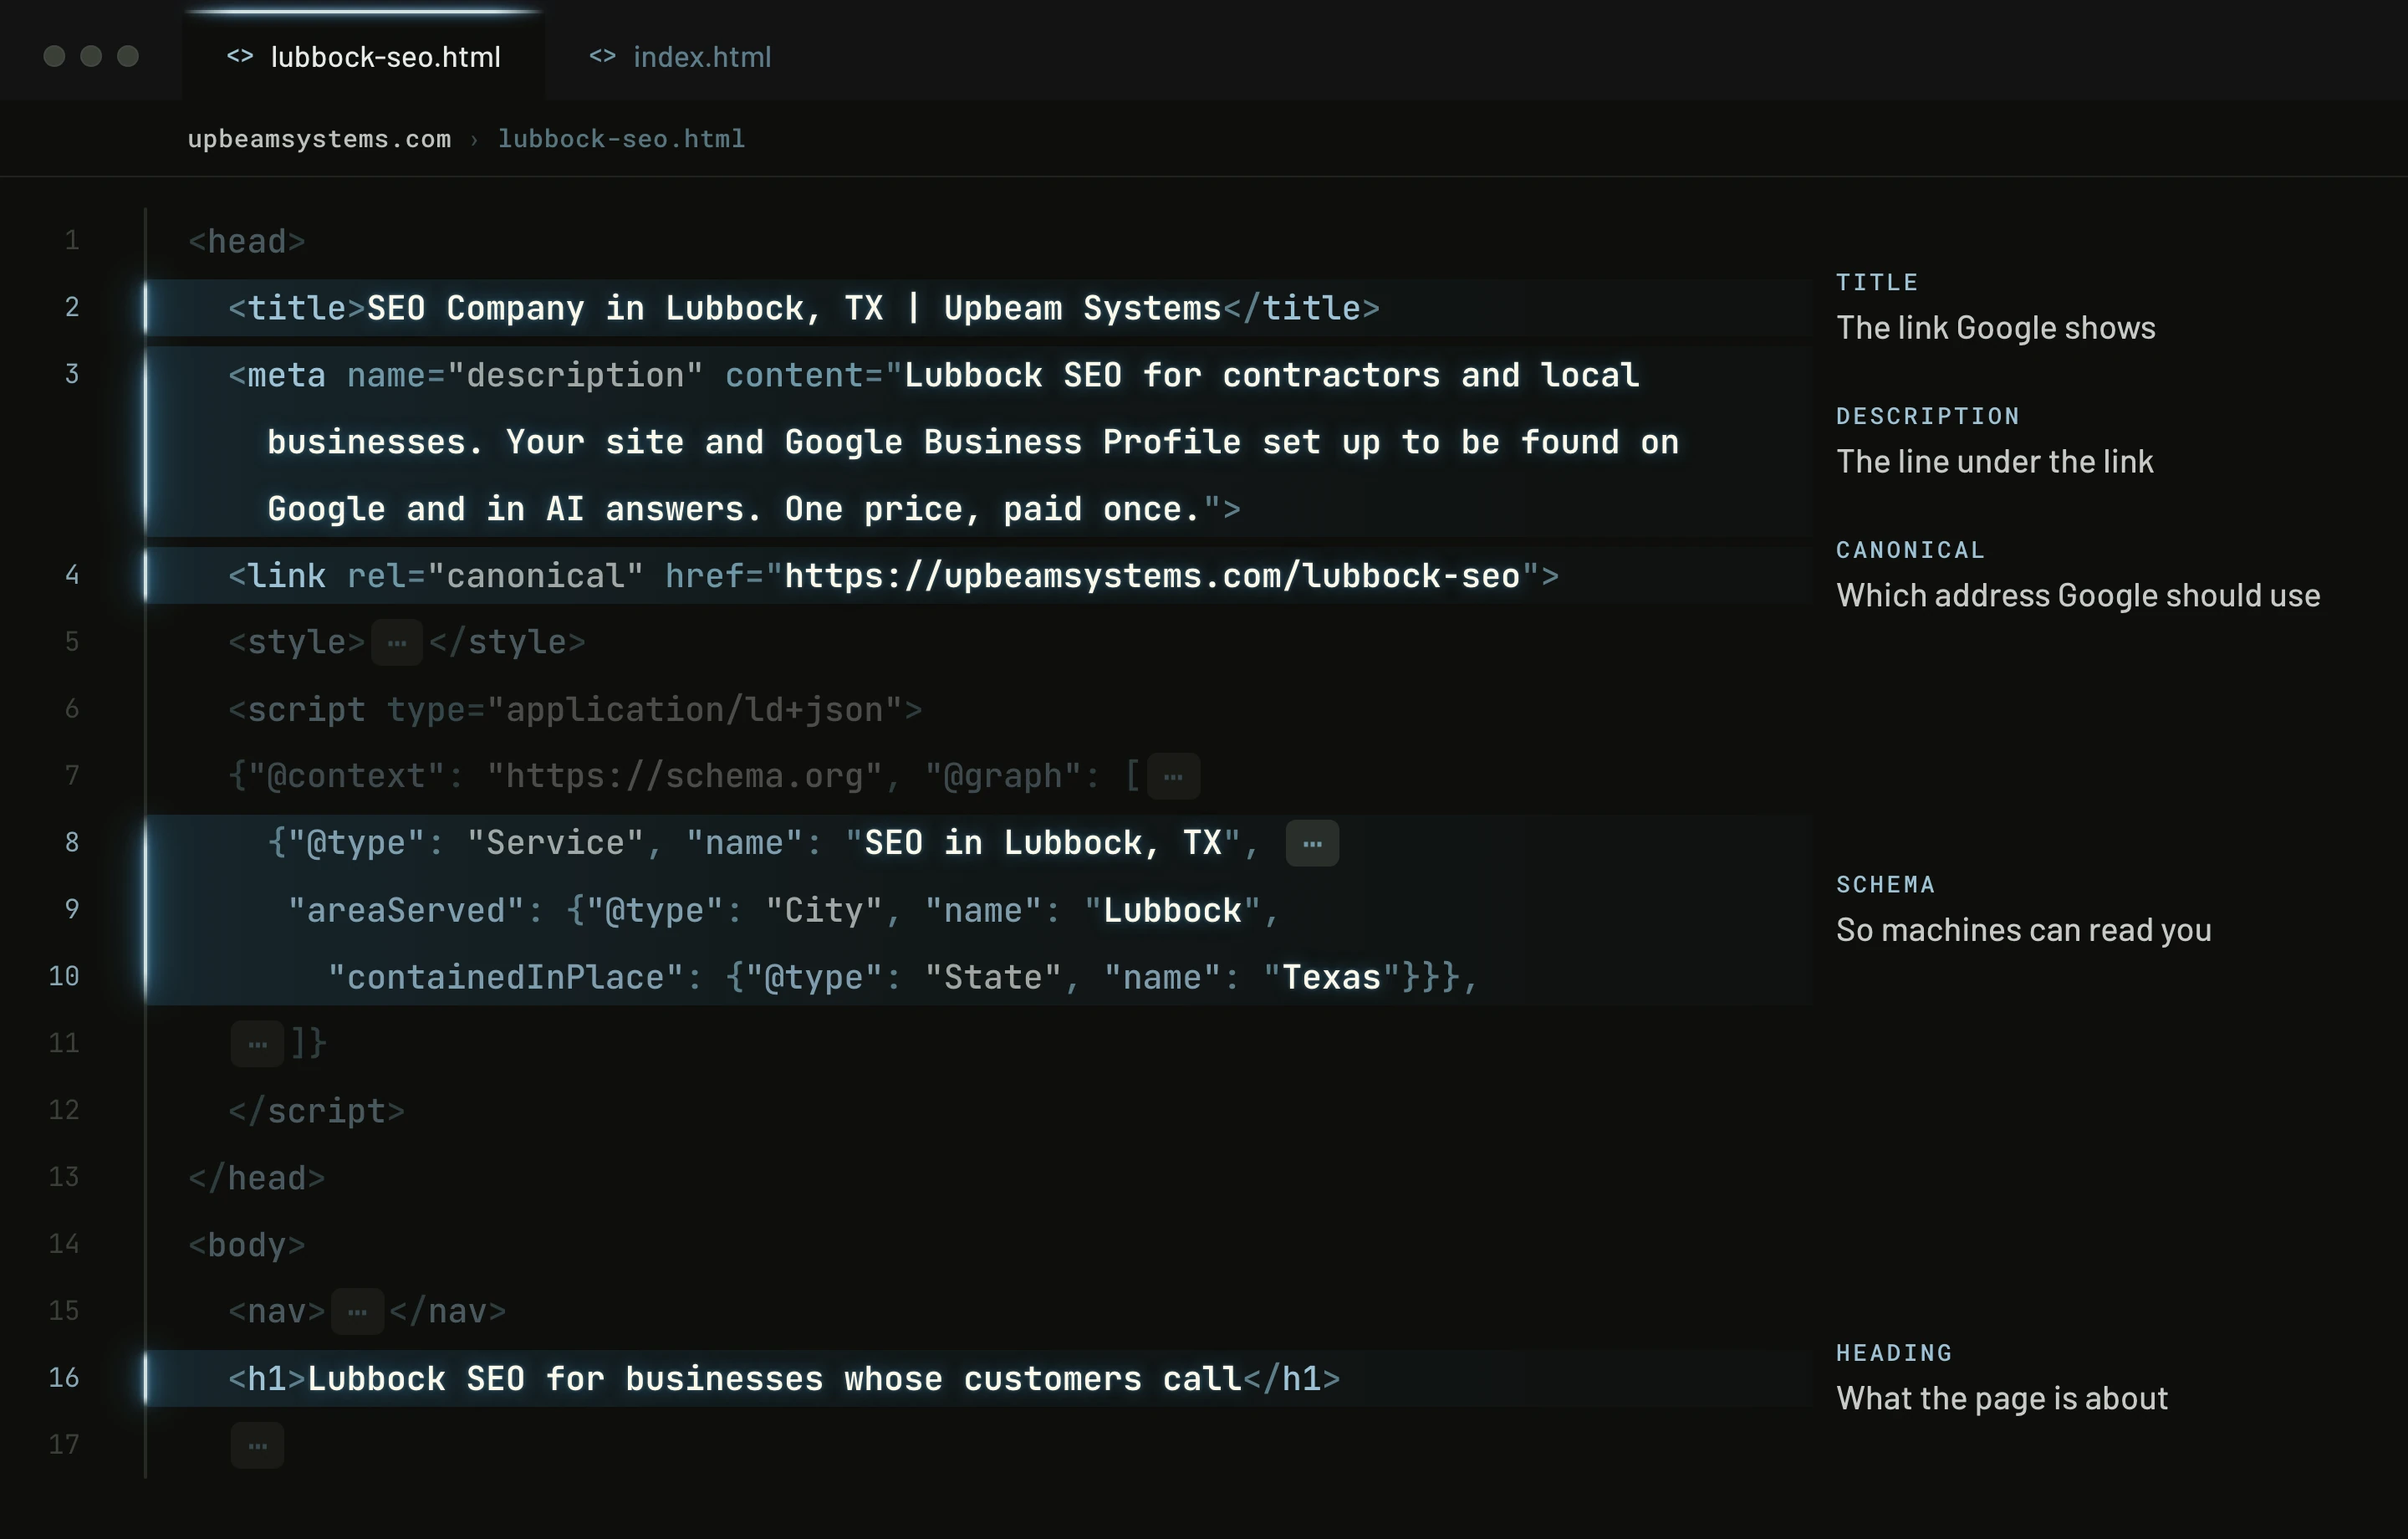Screen dimensions: 2408x1539
Task: Click upbeamsystems.com in the breadcrumb
Action: [x=319, y=139]
